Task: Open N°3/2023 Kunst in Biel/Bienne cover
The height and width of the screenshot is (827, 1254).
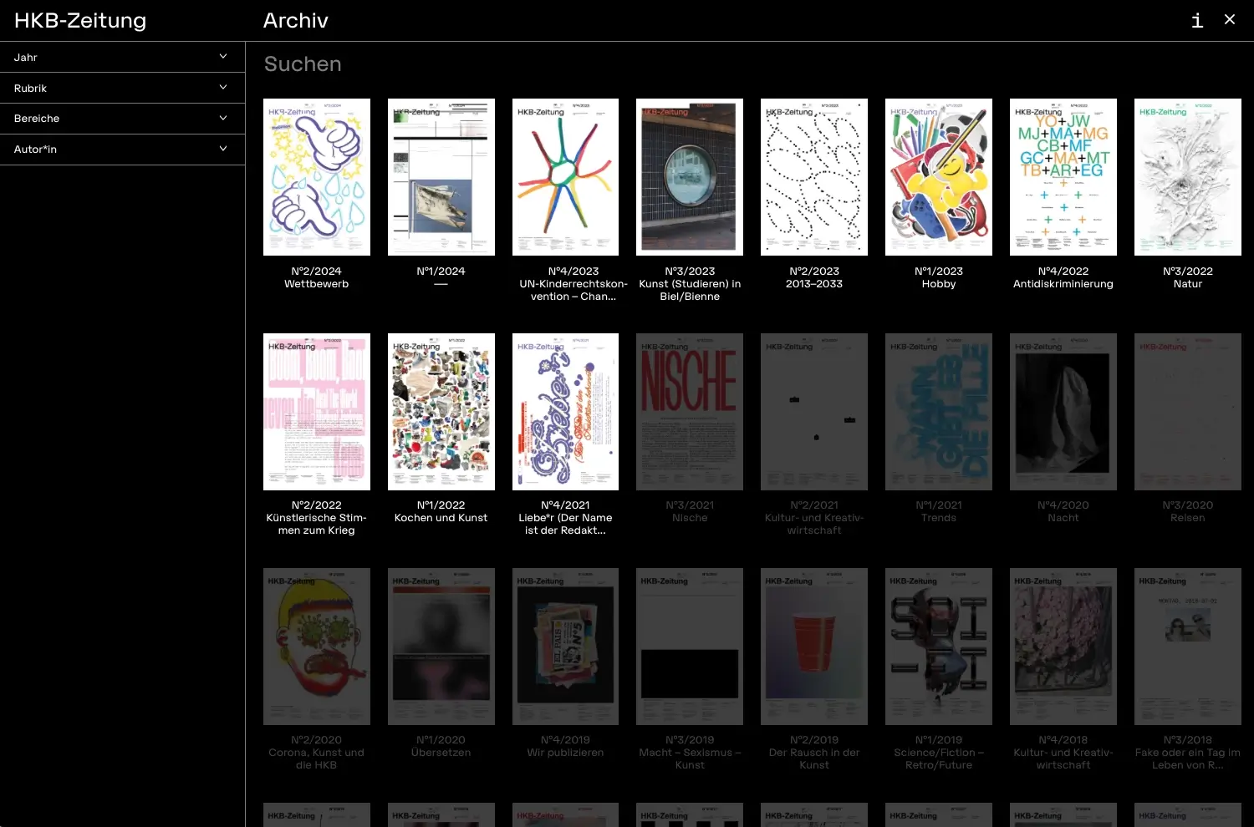Action: 690,177
